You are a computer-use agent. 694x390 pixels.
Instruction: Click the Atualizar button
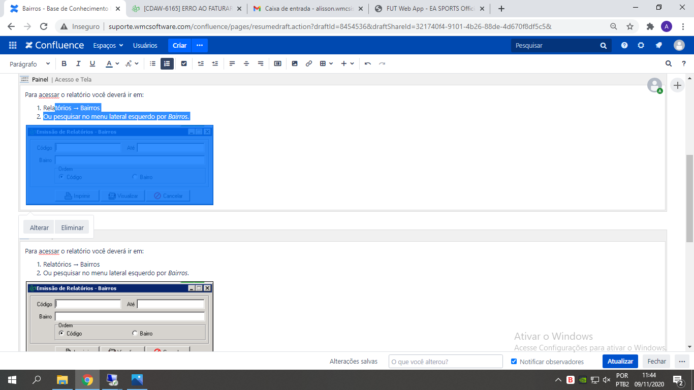point(620,362)
